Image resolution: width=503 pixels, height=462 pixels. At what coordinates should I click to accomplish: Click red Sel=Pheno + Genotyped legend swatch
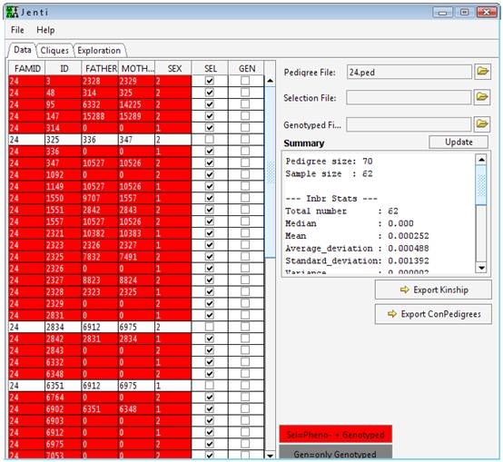(x=336, y=435)
